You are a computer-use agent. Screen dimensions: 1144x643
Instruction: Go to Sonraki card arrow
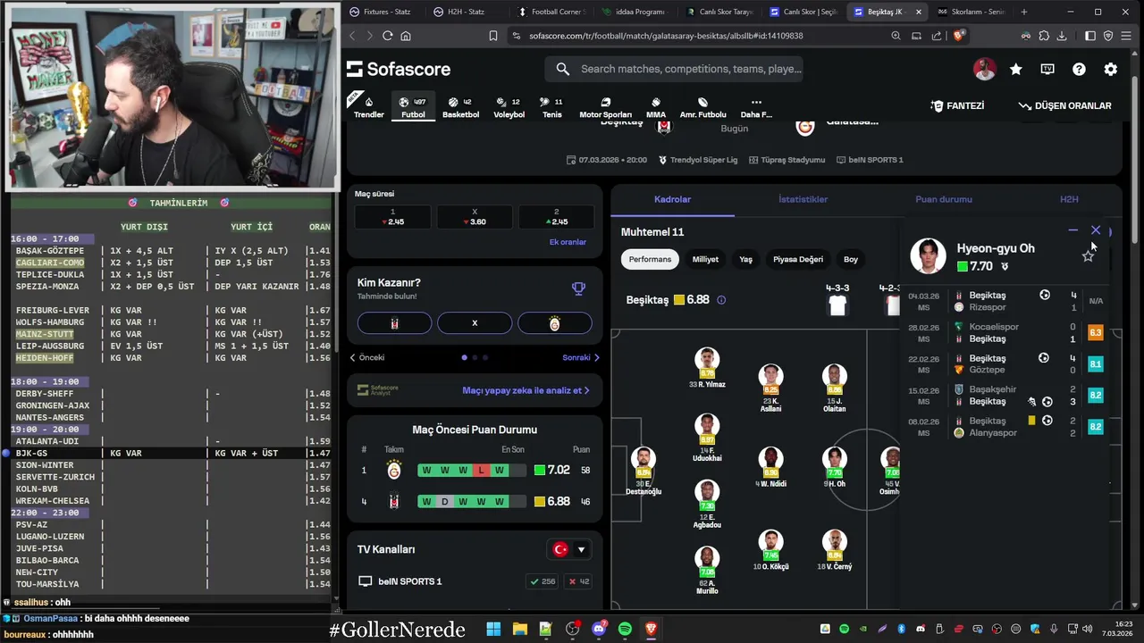(581, 357)
